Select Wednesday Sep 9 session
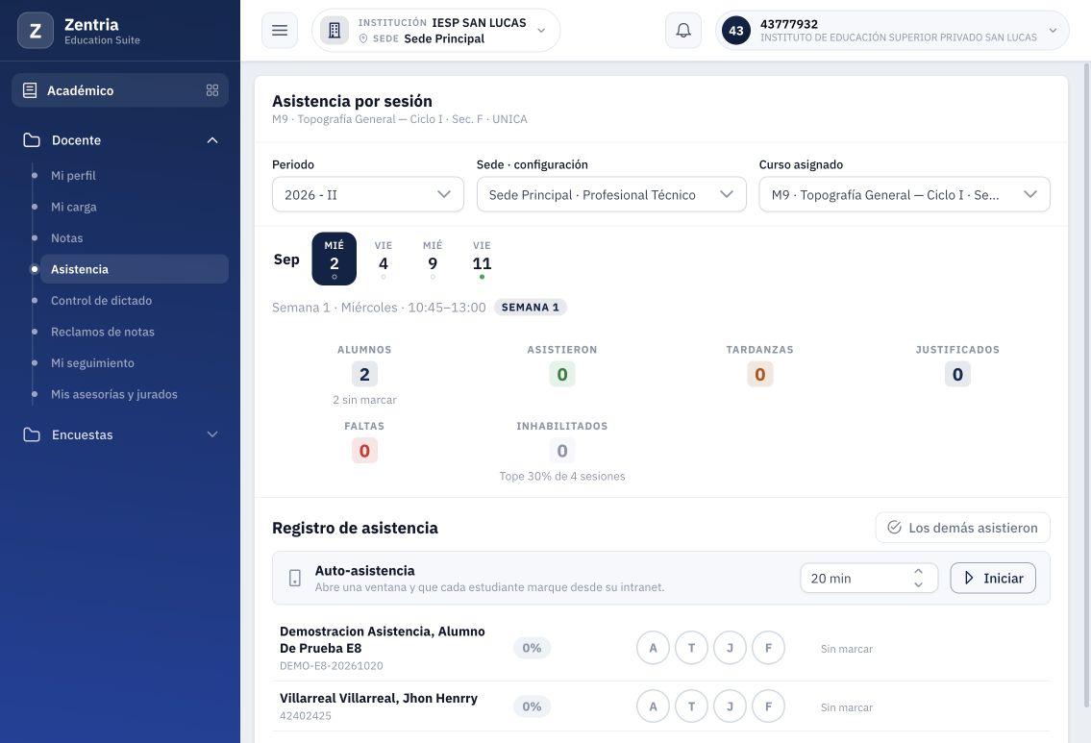This screenshot has width=1091, height=743. tap(433, 259)
